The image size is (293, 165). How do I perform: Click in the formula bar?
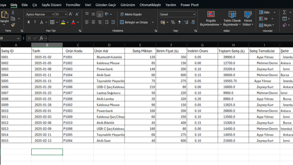click(x=170, y=38)
